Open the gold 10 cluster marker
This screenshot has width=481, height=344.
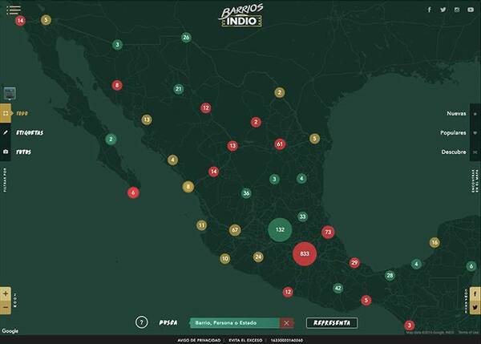click(x=224, y=258)
